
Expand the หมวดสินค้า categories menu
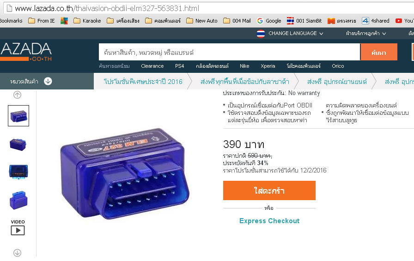(31, 81)
